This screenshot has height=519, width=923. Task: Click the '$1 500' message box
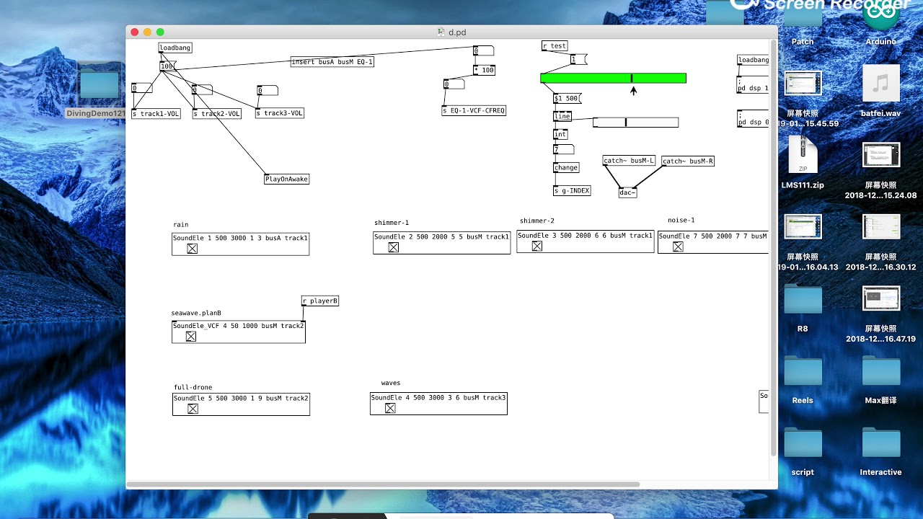point(567,98)
